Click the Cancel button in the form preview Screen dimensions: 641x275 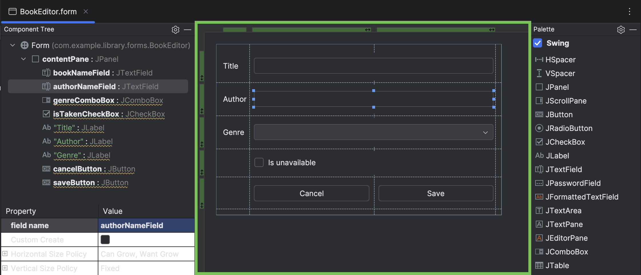(x=311, y=193)
